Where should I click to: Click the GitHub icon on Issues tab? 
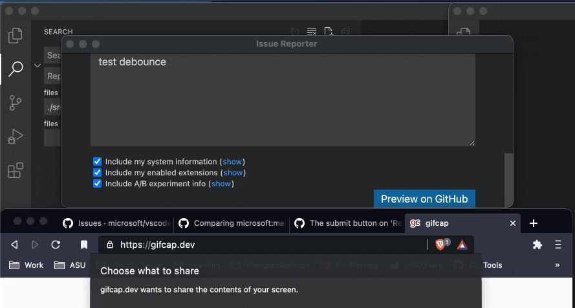click(68, 223)
